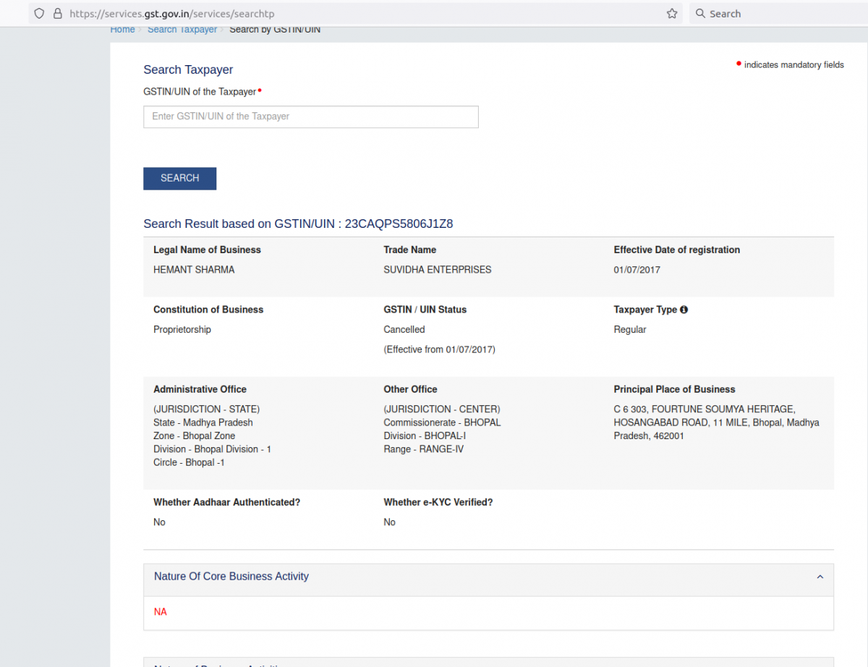Click the Taxpayer Type info icon

pyautogui.click(x=684, y=310)
